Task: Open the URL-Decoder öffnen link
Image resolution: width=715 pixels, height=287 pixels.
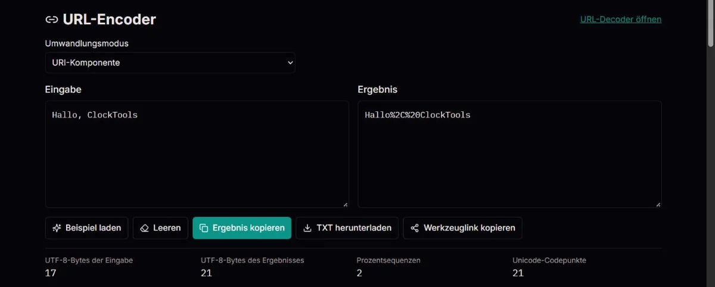Action: pyautogui.click(x=621, y=19)
